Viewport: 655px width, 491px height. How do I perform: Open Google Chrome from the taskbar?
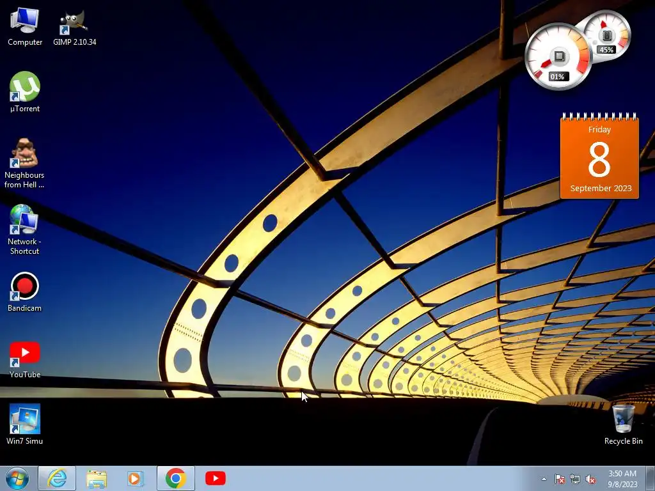[x=175, y=478]
